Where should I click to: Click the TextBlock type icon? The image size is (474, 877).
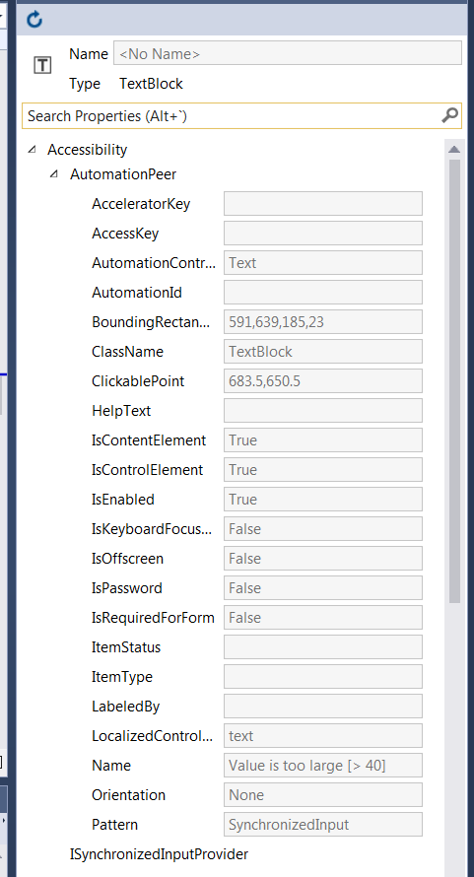click(42, 65)
